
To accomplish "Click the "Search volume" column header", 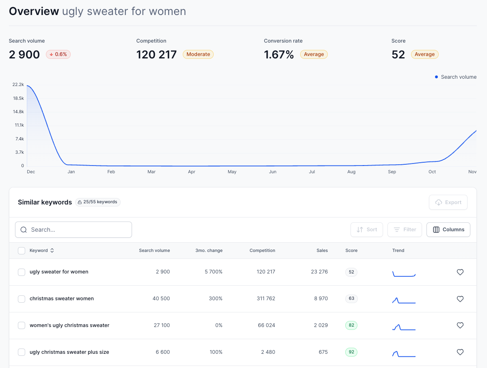I will (154, 250).
